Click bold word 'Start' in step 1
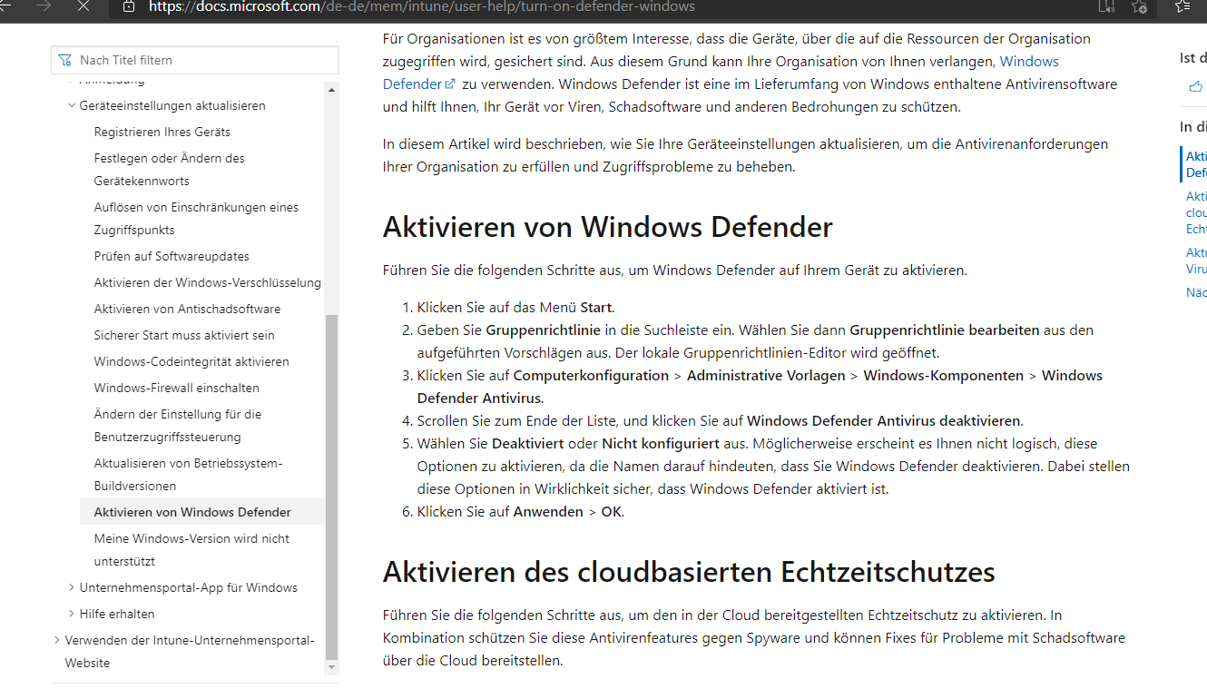 (596, 307)
